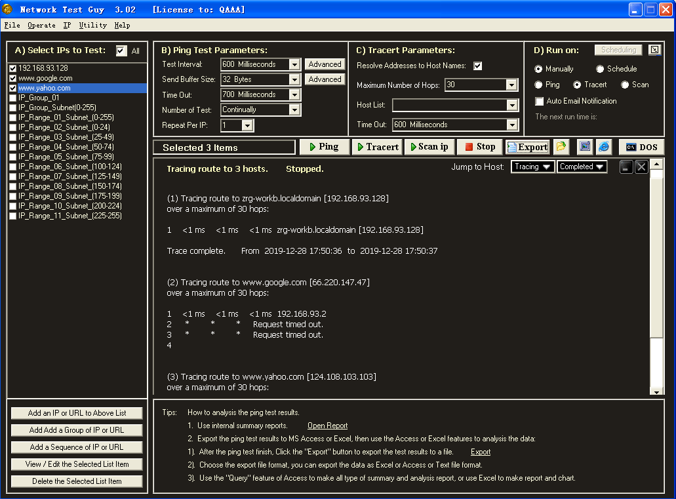Open the File menu
Viewport: 676px width, 499px height.
pyautogui.click(x=12, y=26)
